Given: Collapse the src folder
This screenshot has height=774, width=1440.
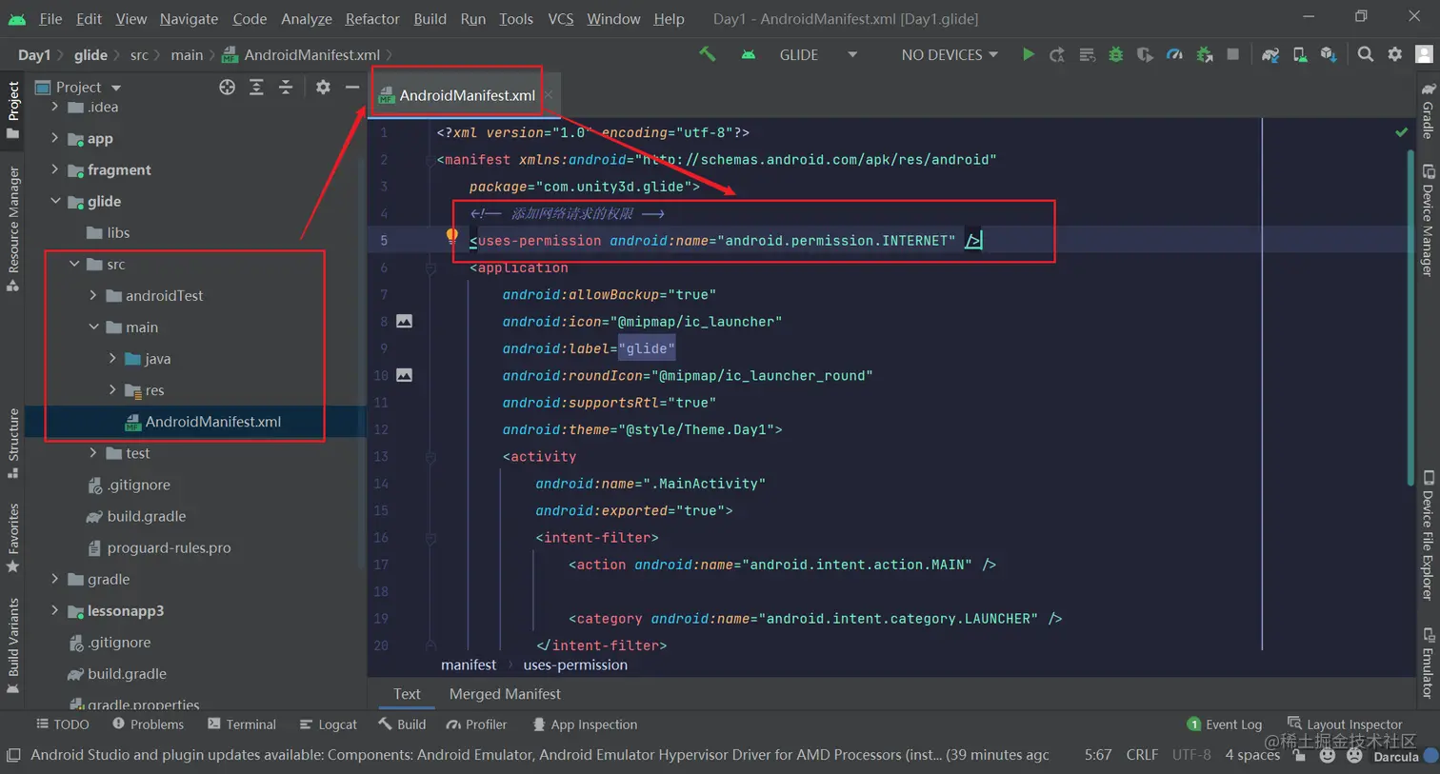Looking at the screenshot, I should [73, 264].
